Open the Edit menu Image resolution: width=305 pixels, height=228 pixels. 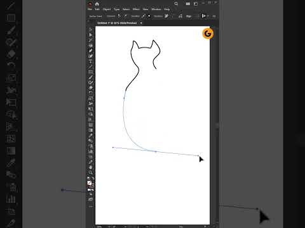click(97, 9)
